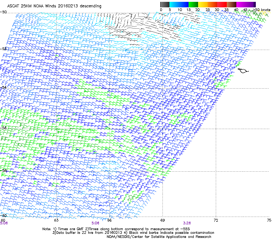Click the '72' longitude label

click(x=216, y=220)
